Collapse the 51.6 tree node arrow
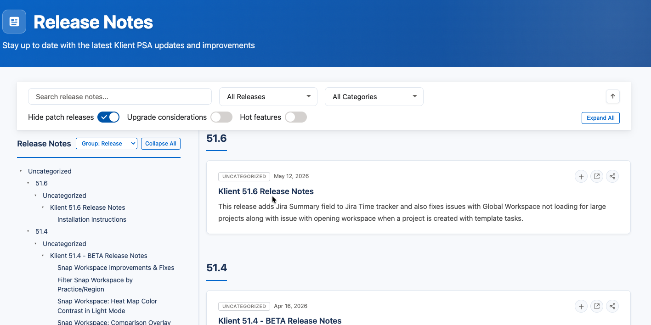The image size is (651, 325). click(28, 183)
